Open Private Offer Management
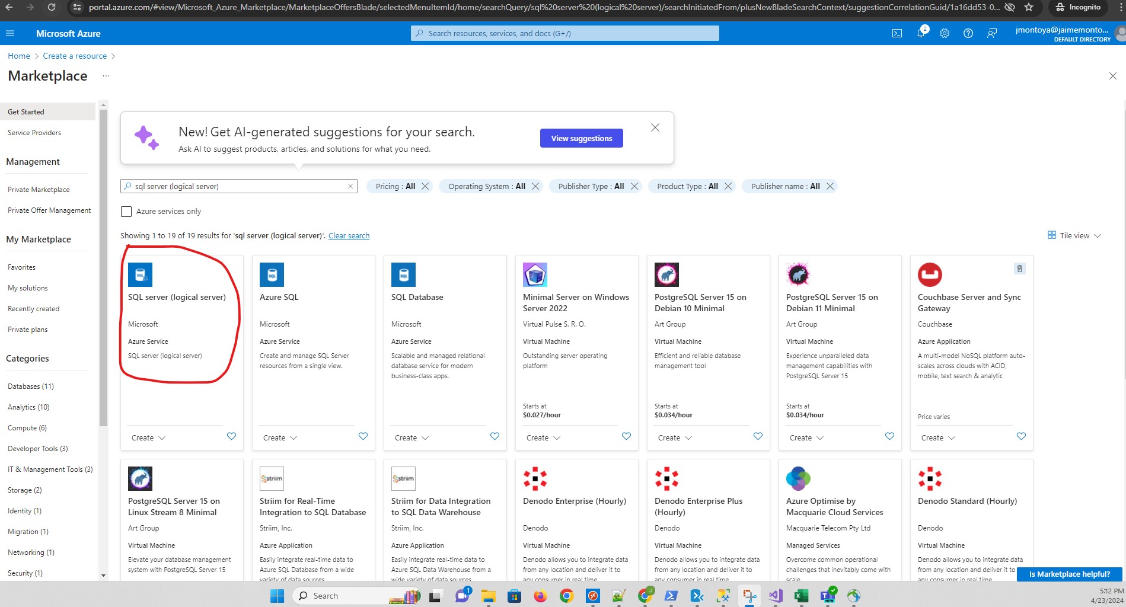The width and height of the screenshot is (1126, 607). (49, 210)
